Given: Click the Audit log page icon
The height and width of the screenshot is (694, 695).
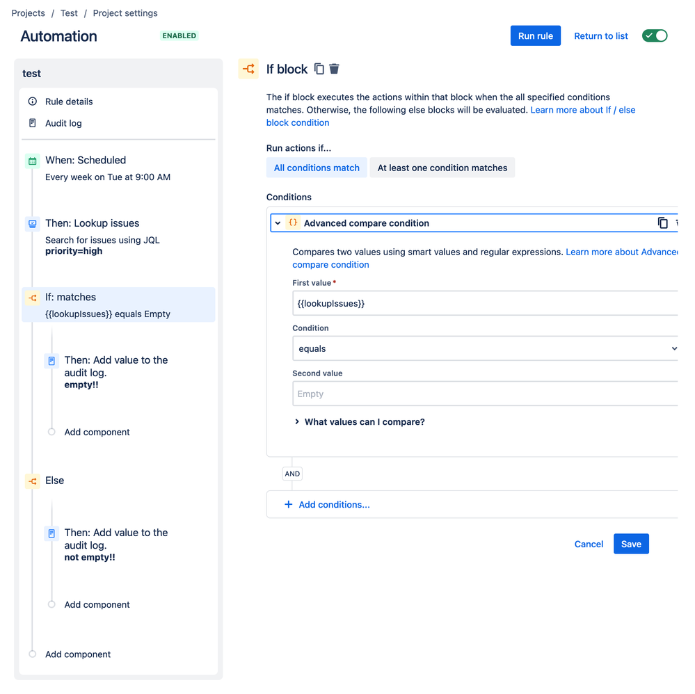Looking at the screenshot, I should (33, 122).
